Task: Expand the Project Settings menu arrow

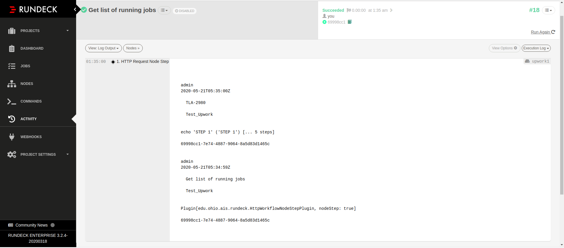Action: click(x=68, y=154)
